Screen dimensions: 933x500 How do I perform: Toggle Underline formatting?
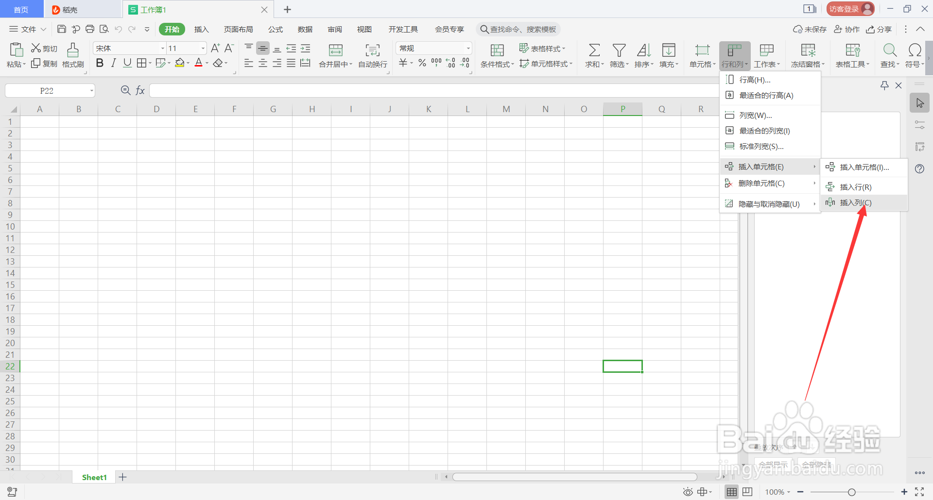coord(127,63)
